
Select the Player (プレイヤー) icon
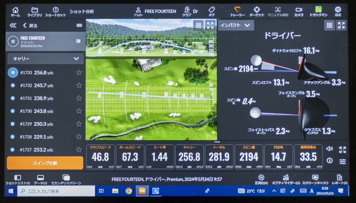138,11
